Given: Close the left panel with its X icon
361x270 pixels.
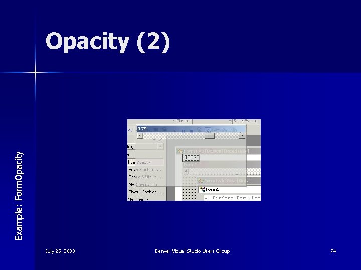Looking at the screenshot, I should [161, 139].
